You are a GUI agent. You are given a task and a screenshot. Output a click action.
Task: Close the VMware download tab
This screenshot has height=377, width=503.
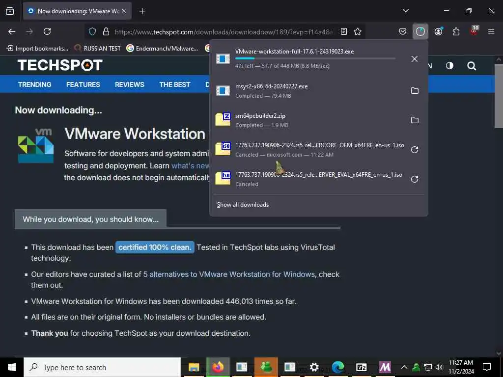click(124, 11)
